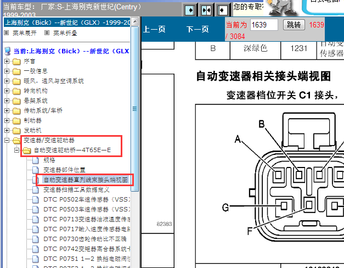Click the document icon beside 变速器部件位置
Image resolution: width=344 pixels, height=268 pixels.
tap(36, 170)
